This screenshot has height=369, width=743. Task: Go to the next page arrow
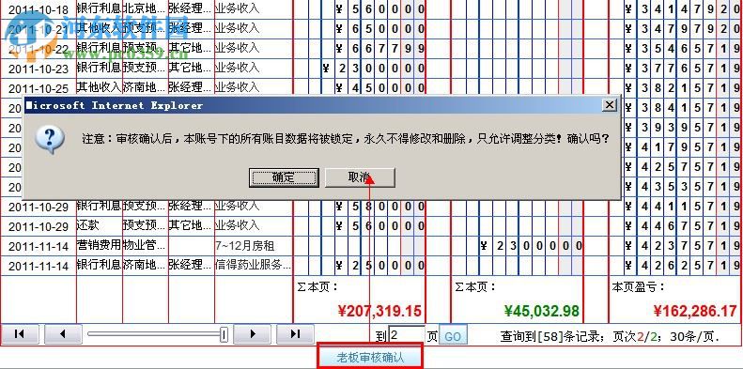pyautogui.click(x=253, y=334)
